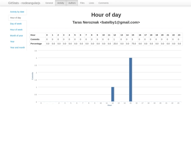Image resolution: width=191 pixels, height=143 pixels.
Task: Open Year and month sidebar link
Action: point(17,48)
